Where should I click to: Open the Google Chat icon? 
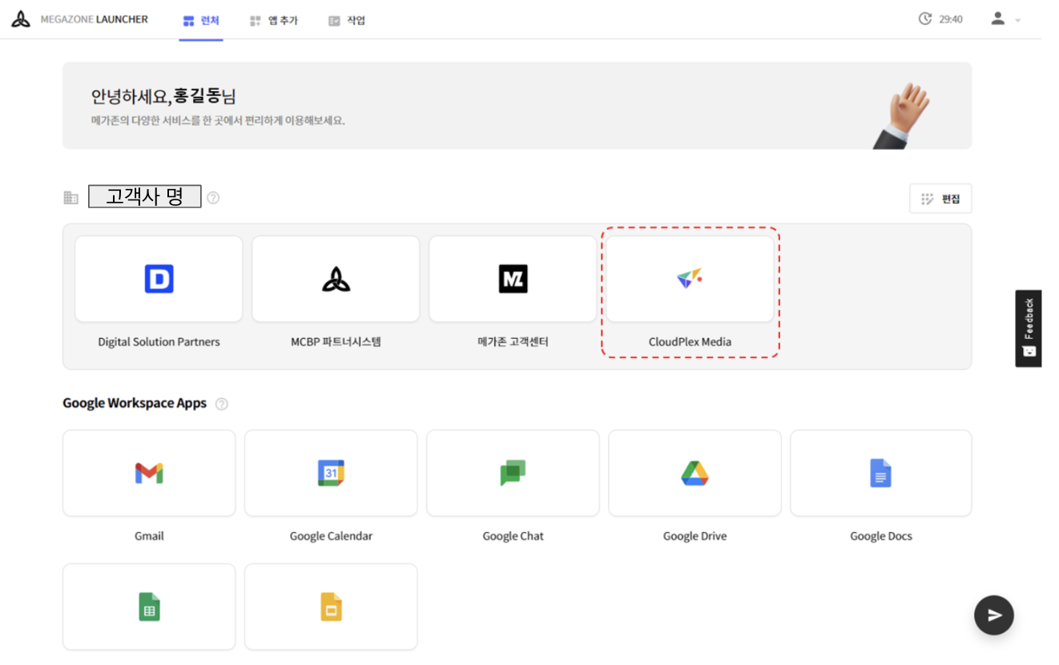pyautogui.click(x=513, y=473)
